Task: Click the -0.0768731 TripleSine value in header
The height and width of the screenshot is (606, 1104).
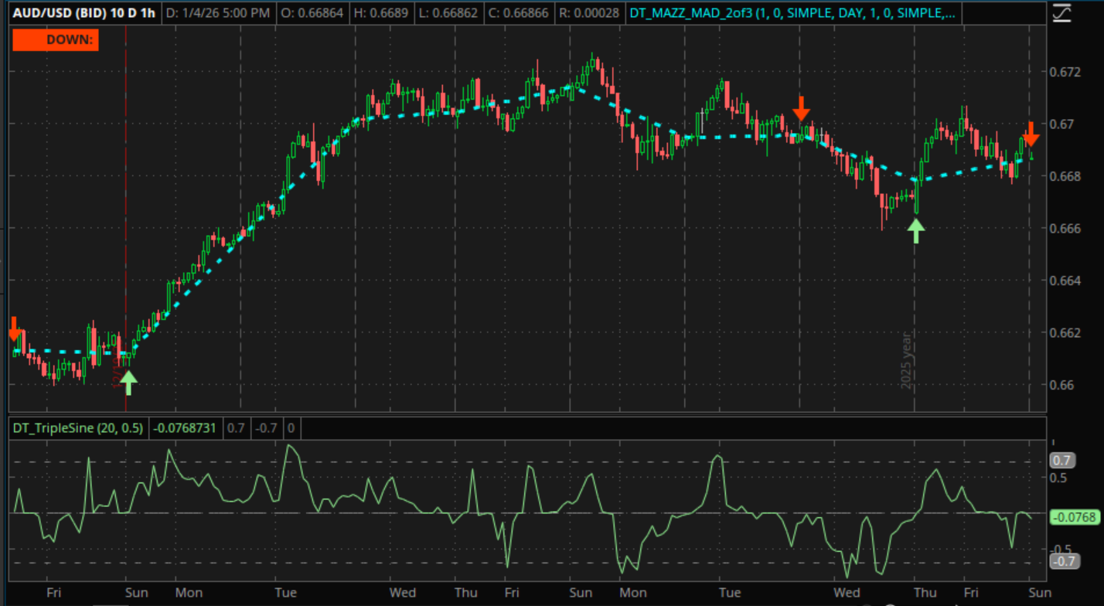Action: click(185, 427)
